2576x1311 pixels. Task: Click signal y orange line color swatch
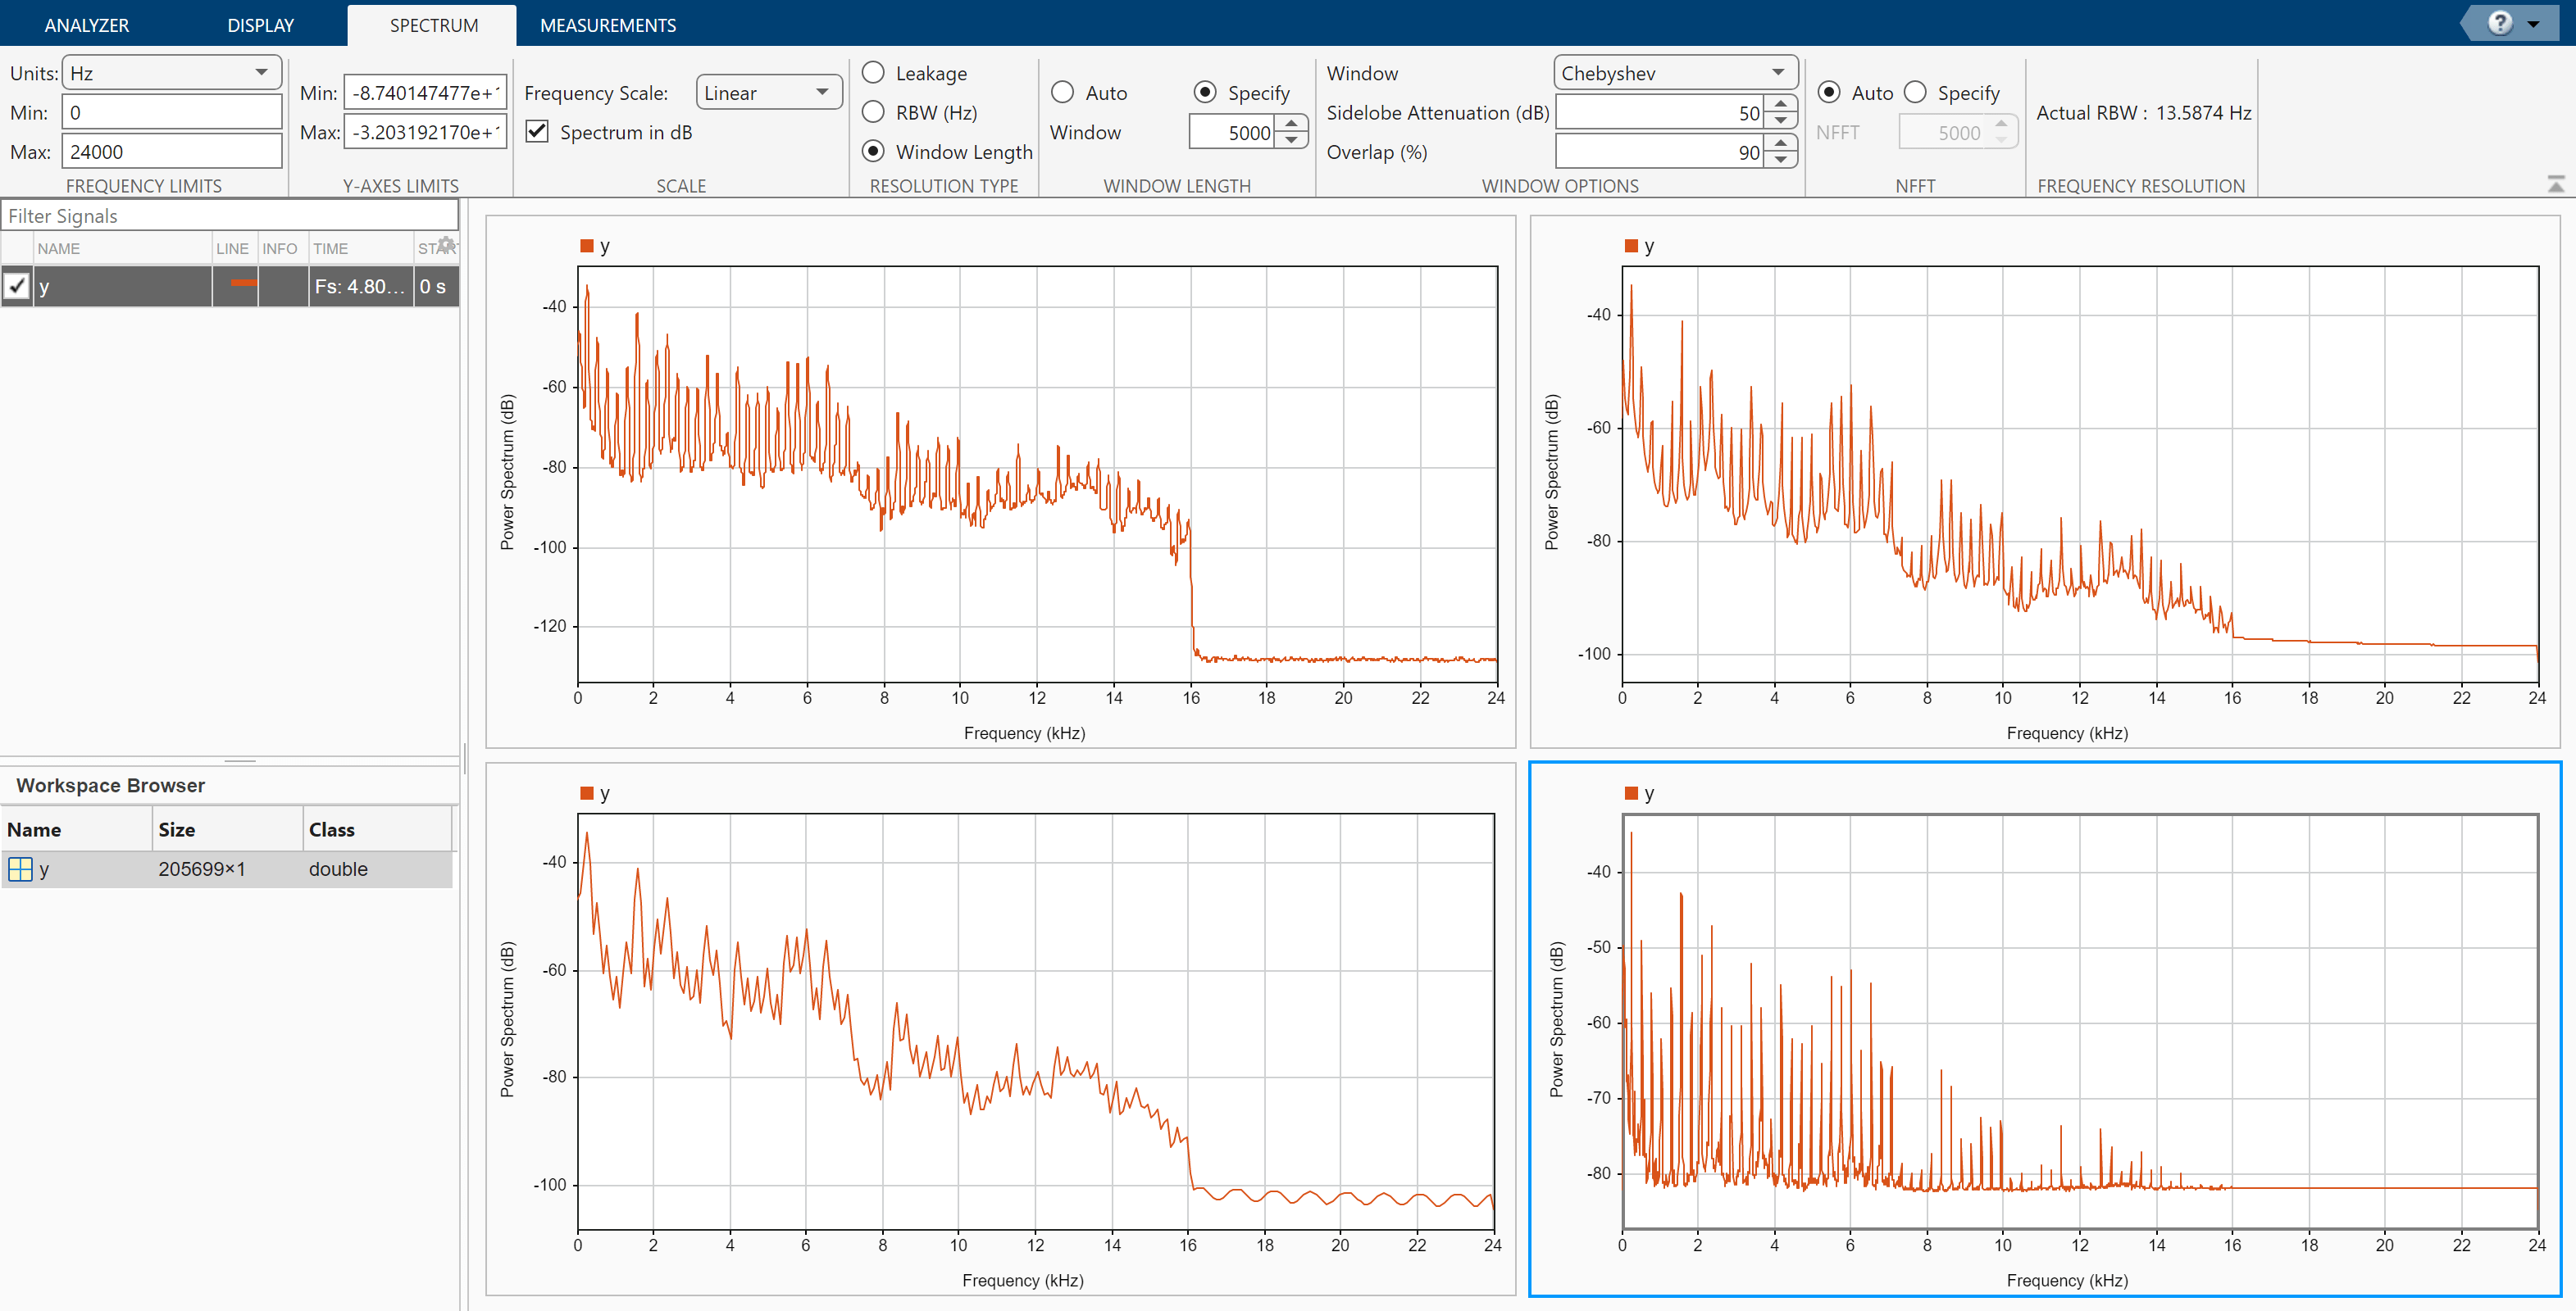click(x=243, y=284)
